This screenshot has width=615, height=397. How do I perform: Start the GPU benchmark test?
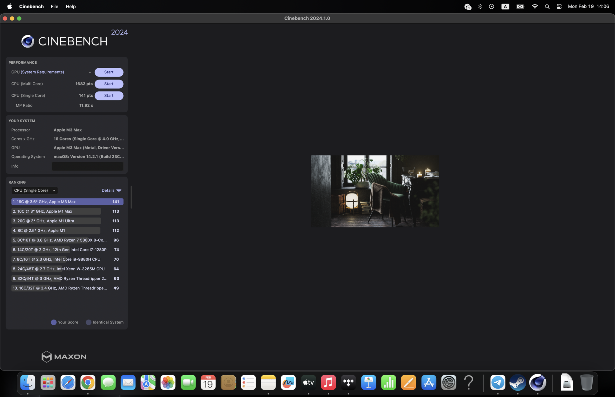click(x=109, y=72)
